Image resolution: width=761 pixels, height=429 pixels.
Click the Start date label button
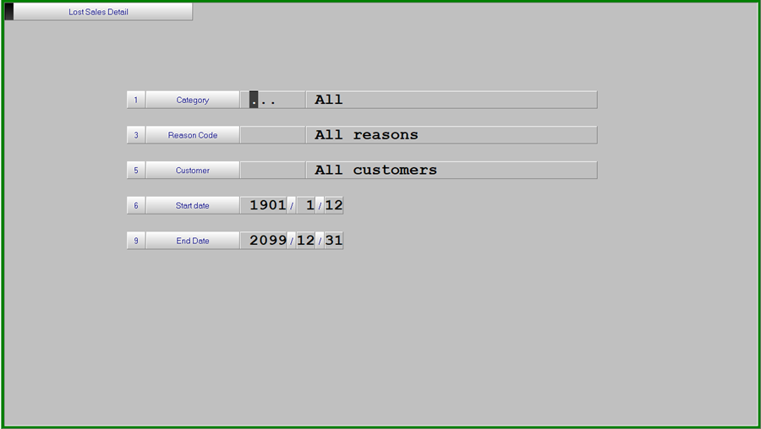coord(193,205)
